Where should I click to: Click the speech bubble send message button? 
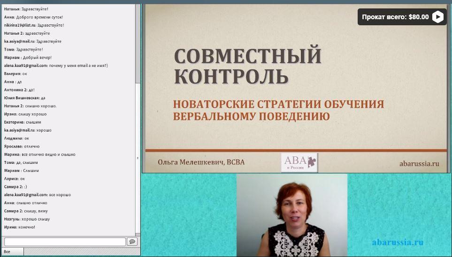click(x=132, y=242)
